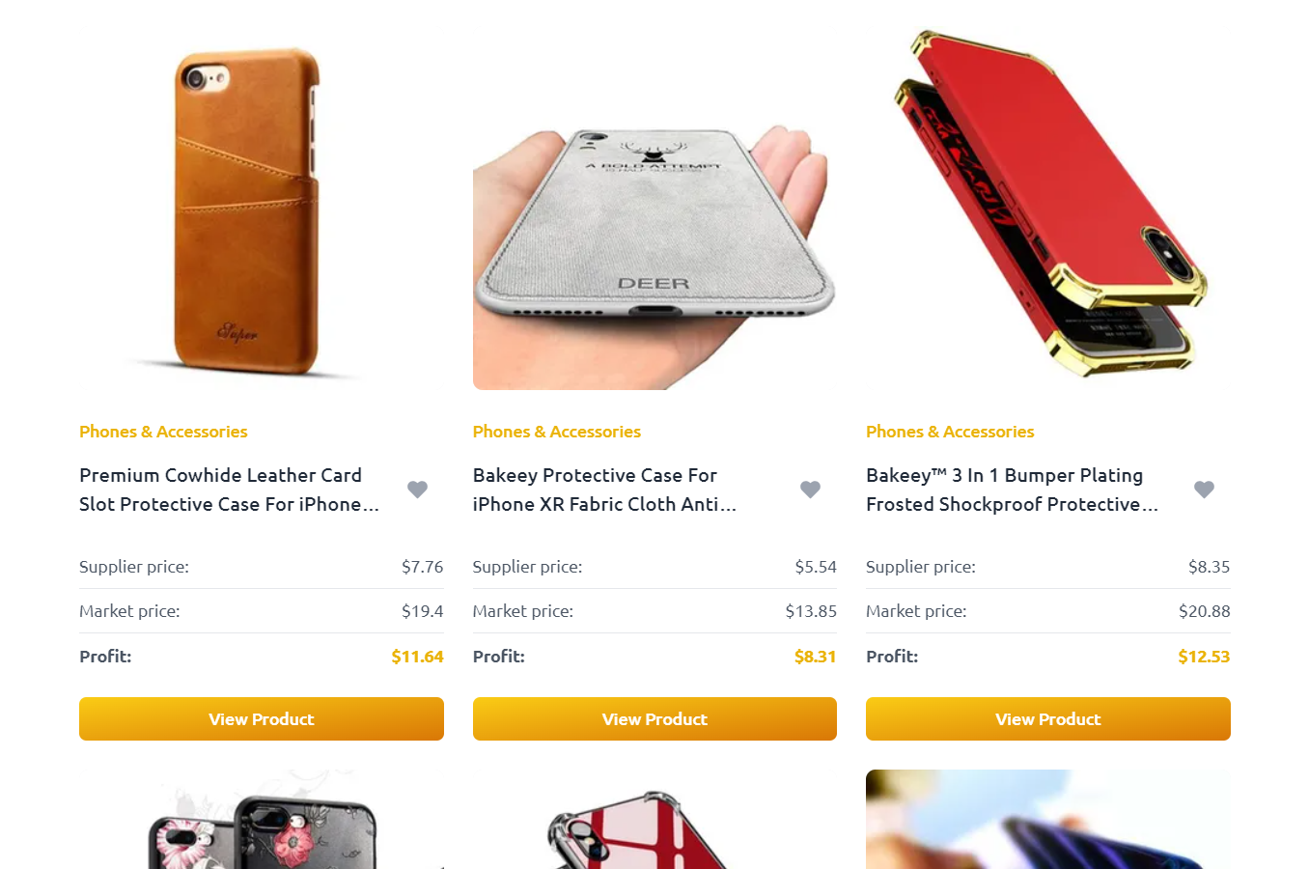Image resolution: width=1309 pixels, height=869 pixels.
Task: Click the $12.53 profit value
Action: pos(1204,657)
